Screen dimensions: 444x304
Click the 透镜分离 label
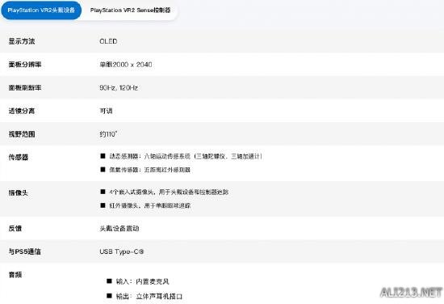(x=22, y=111)
